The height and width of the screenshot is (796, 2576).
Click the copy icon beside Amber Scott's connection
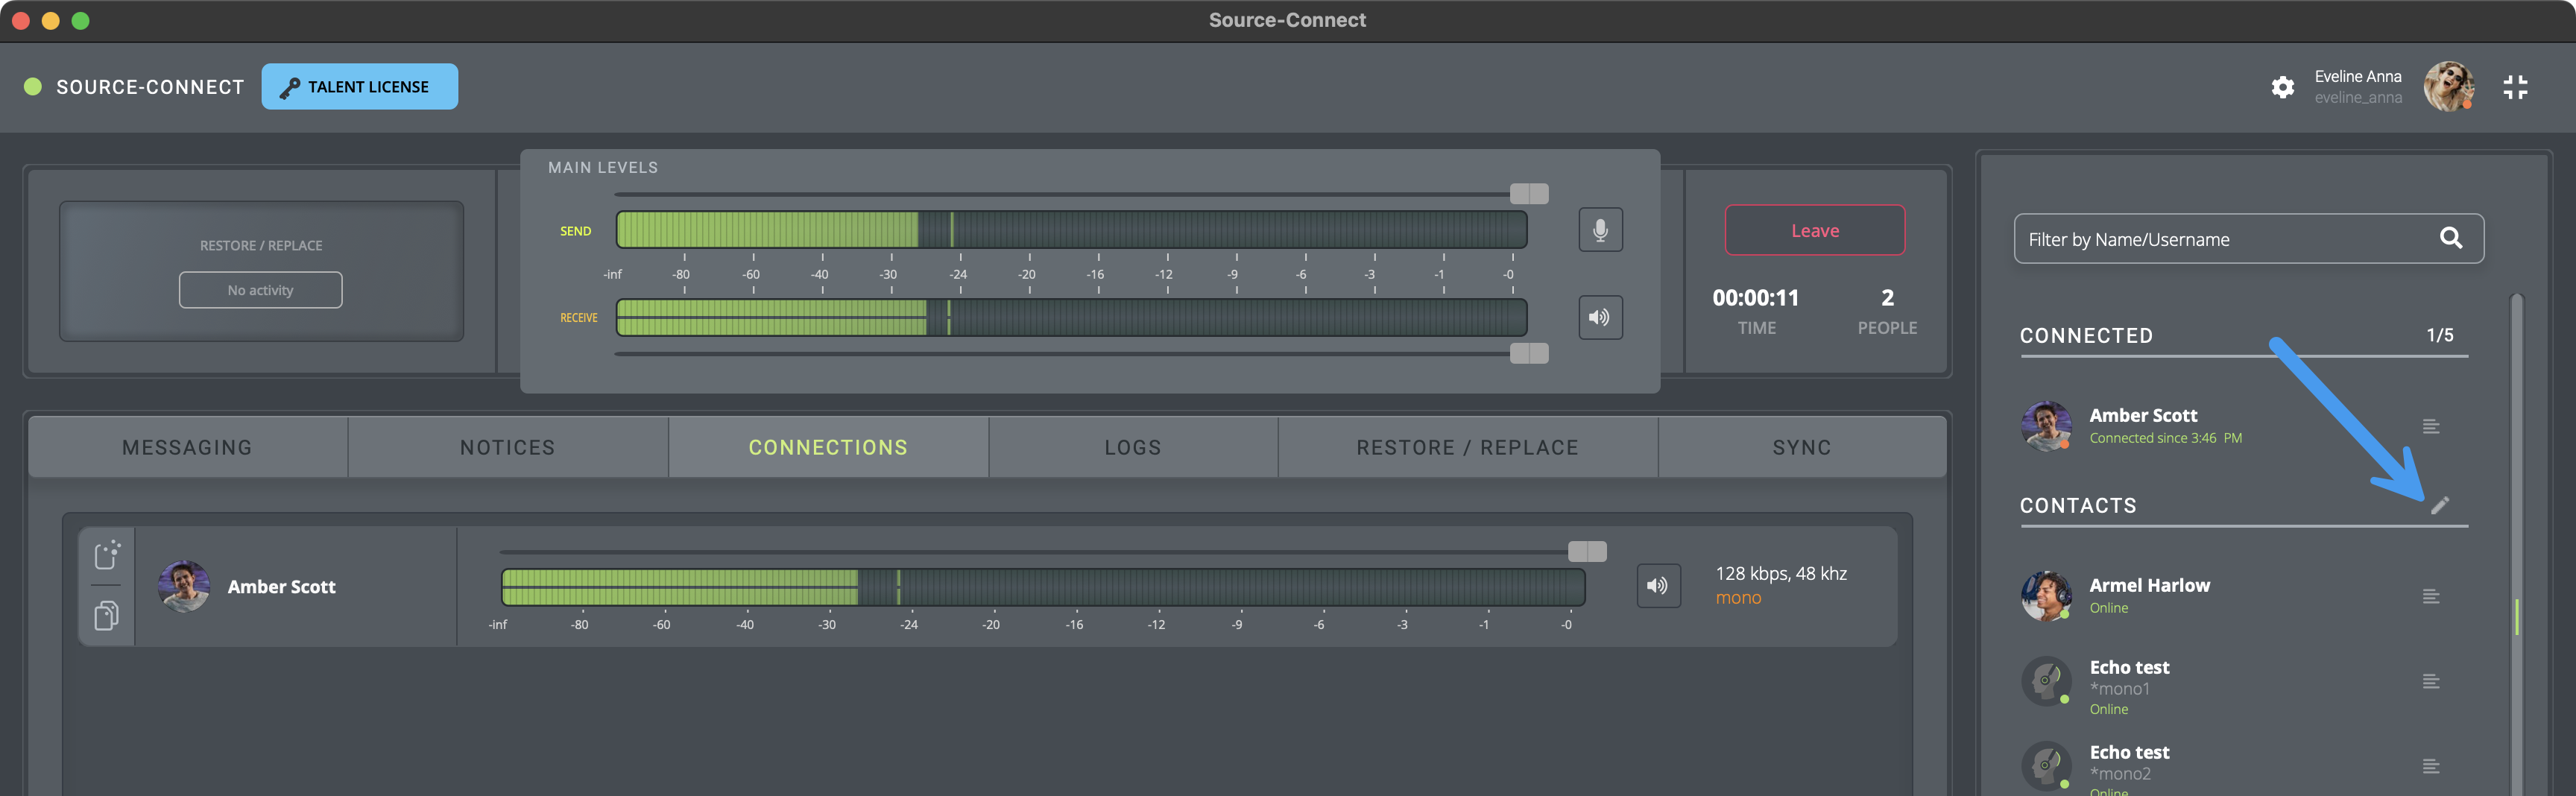click(107, 615)
